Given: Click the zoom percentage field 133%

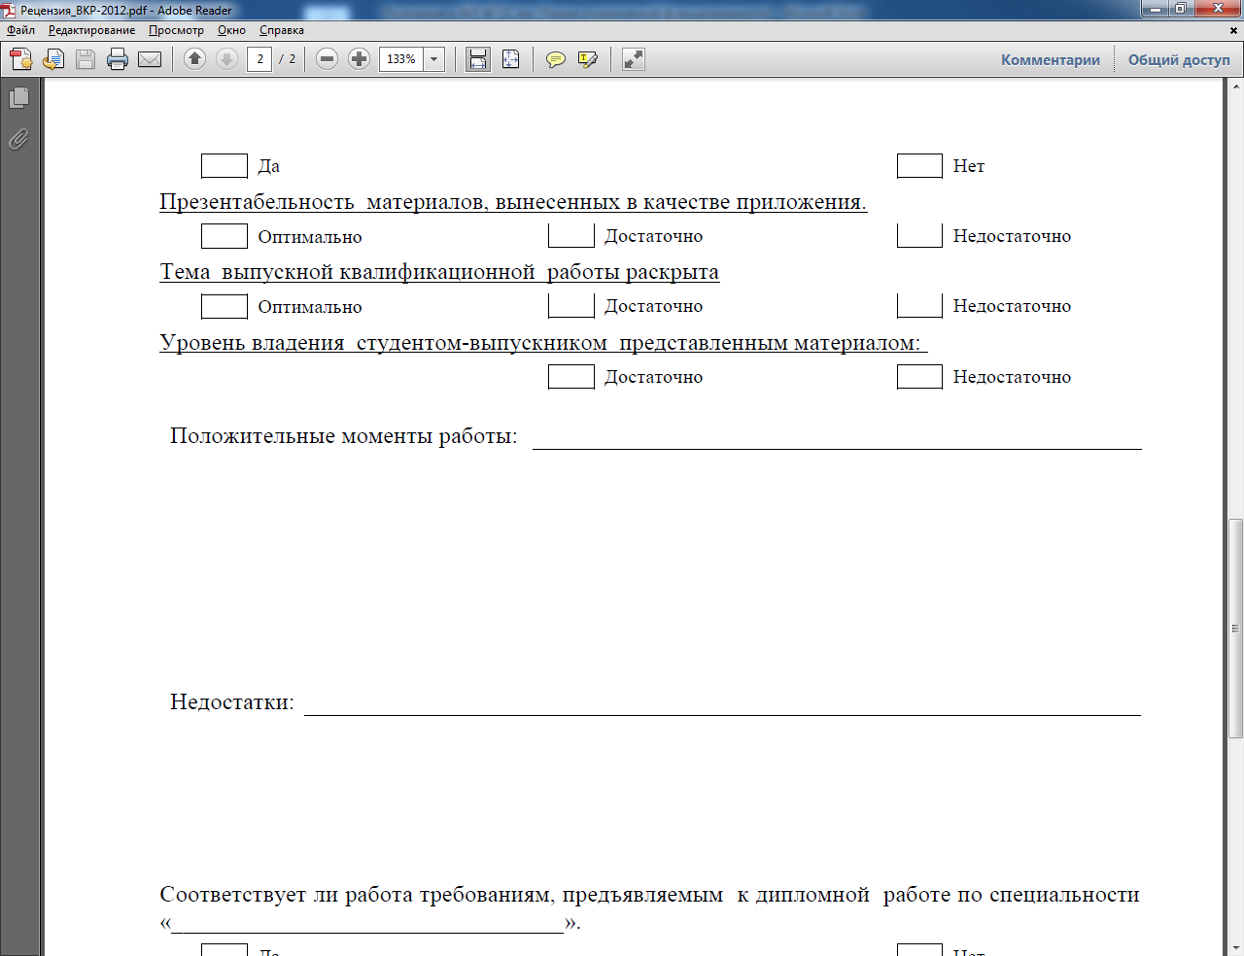Looking at the screenshot, I should pyautogui.click(x=400, y=59).
